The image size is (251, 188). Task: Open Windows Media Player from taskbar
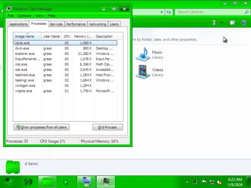(x=66, y=182)
